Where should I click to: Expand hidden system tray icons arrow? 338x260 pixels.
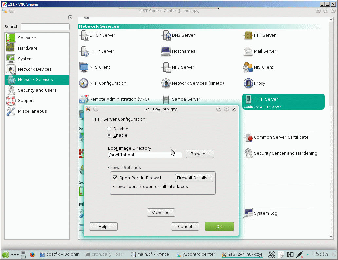tap(308, 255)
